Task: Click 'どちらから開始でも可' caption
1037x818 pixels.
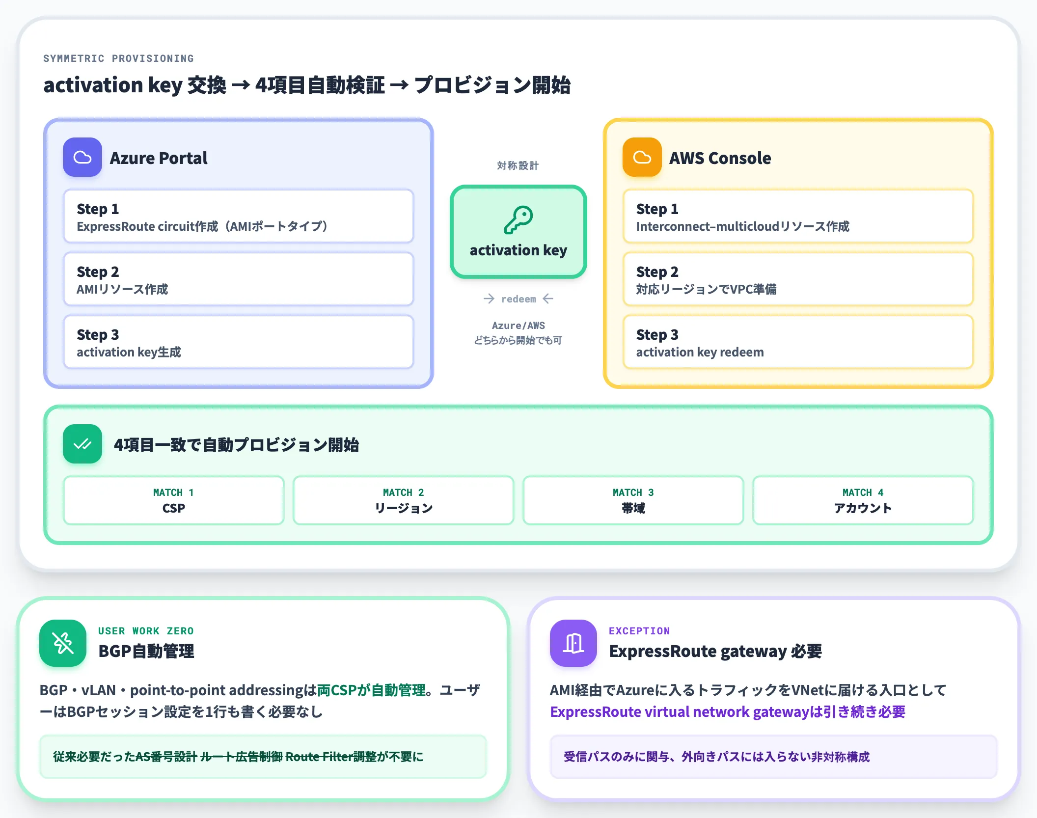Action: (518, 340)
